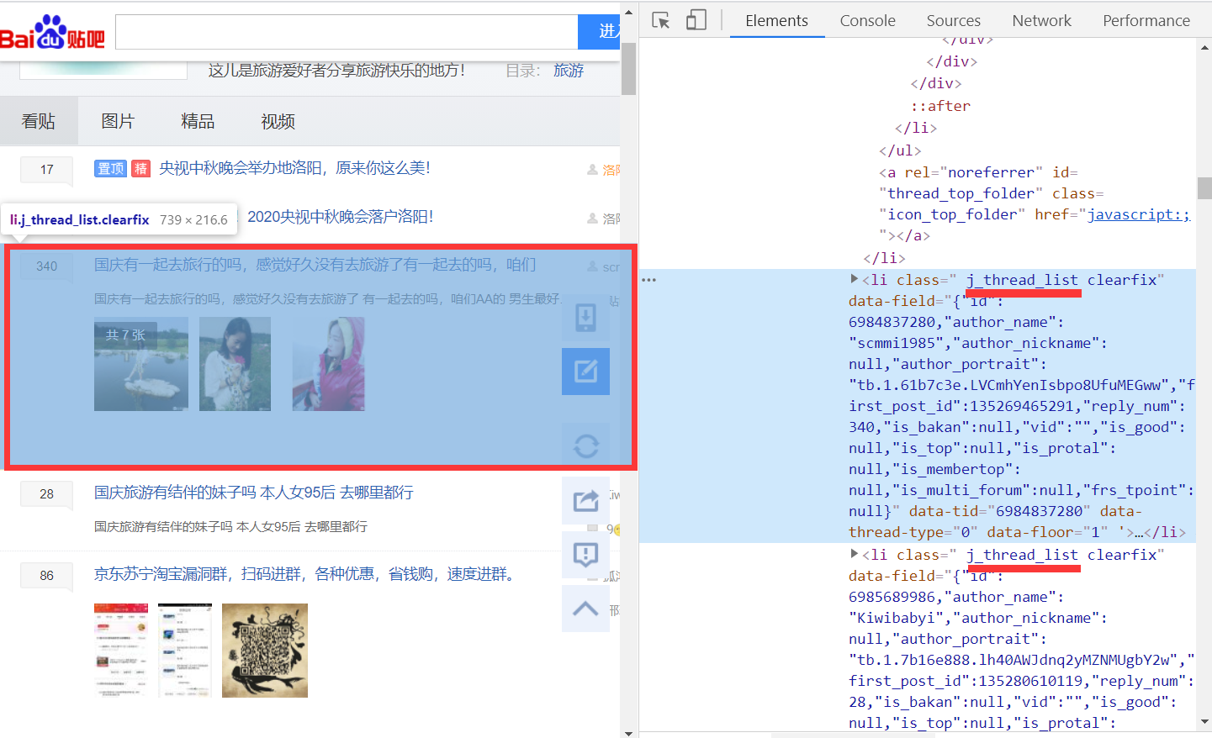Screen dimensions: 1212x738
Task: Open the red shopping screenshot thumbnail
Action: pyautogui.click(x=121, y=651)
